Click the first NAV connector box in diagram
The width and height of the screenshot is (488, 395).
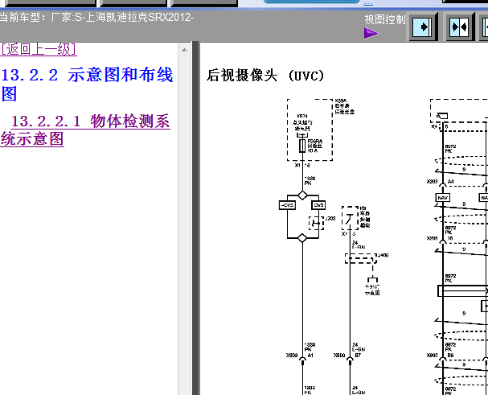coord(442,198)
